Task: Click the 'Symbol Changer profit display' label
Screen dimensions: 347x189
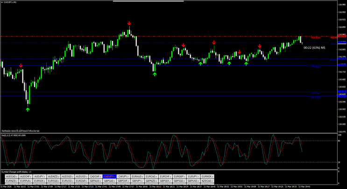Action: (x=16, y=172)
